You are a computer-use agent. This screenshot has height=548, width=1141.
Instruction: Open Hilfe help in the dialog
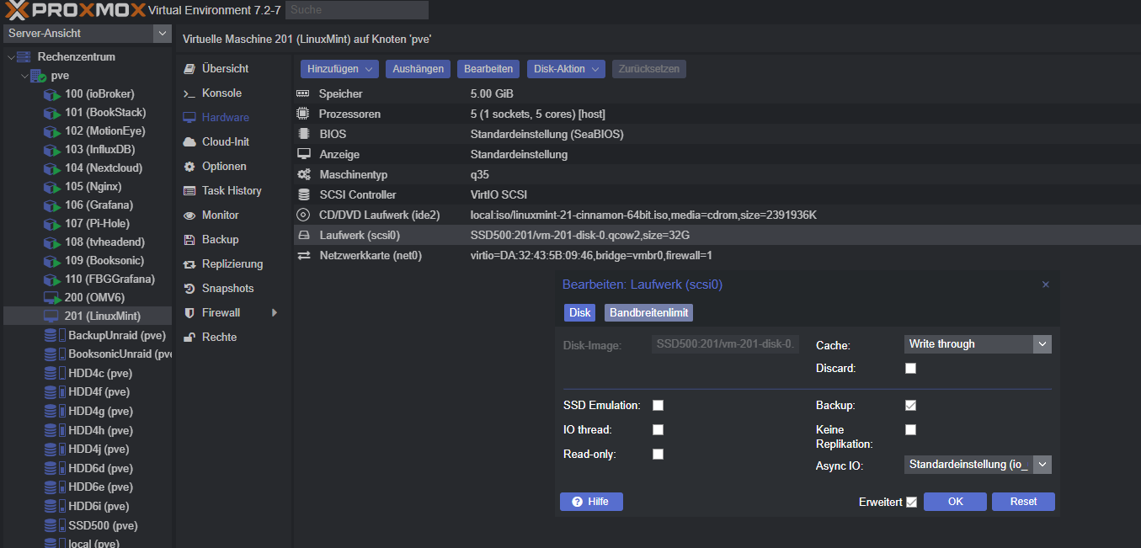point(591,502)
